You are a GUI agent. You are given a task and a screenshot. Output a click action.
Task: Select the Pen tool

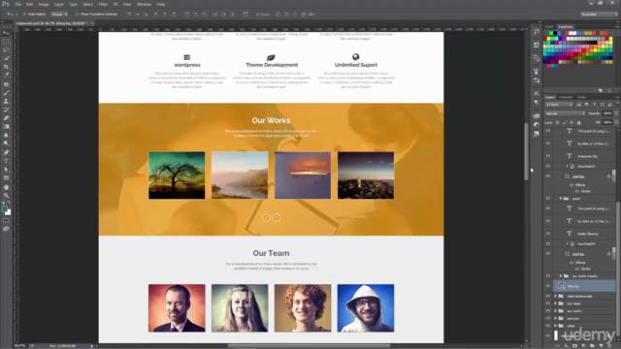point(6,153)
